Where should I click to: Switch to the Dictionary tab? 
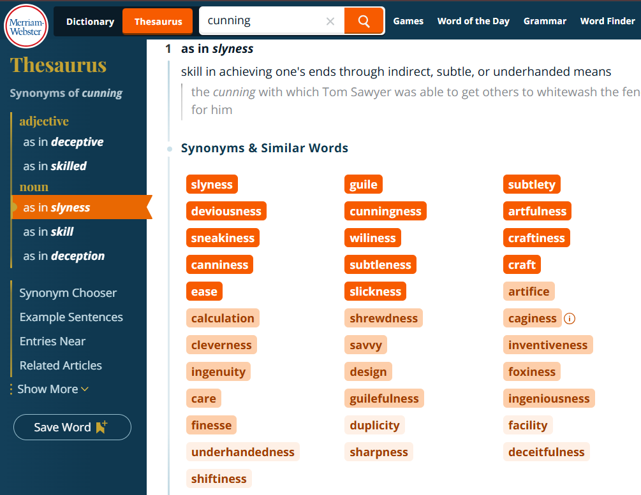90,22
